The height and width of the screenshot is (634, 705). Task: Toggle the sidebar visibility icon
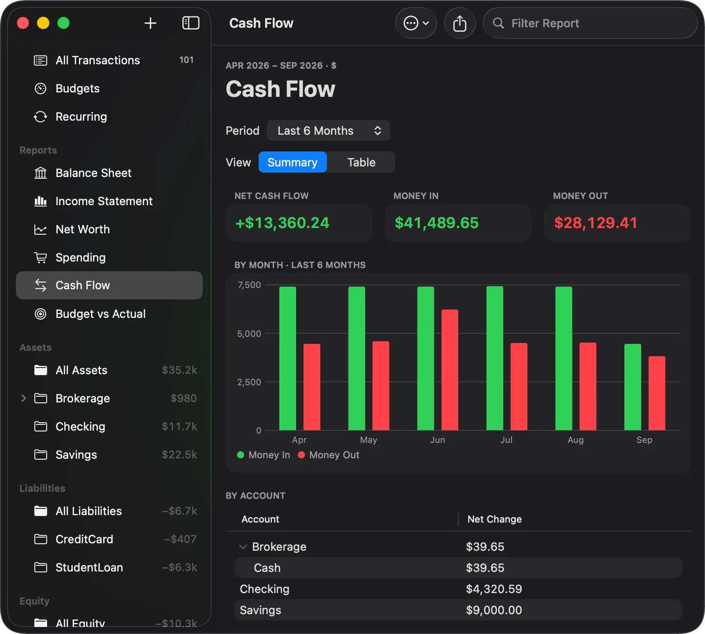pyautogui.click(x=191, y=23)
